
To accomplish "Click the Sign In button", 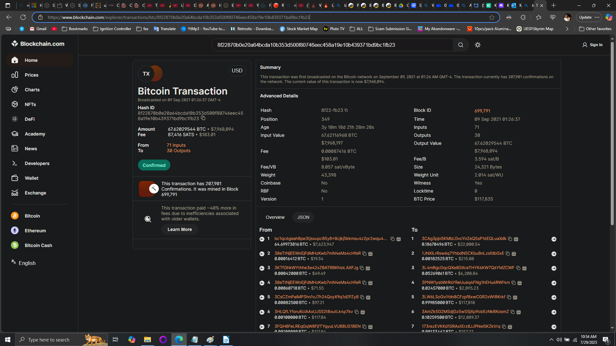I will pyautogui.click(x=592, y=45).
